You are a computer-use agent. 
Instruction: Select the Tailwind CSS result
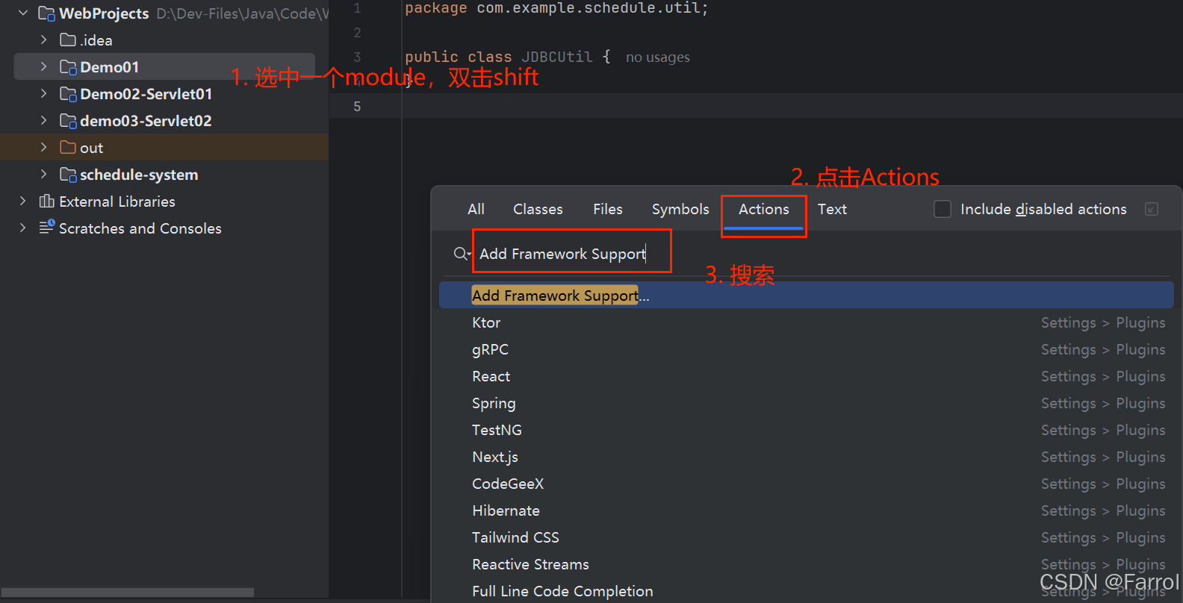tap(807, 537)
